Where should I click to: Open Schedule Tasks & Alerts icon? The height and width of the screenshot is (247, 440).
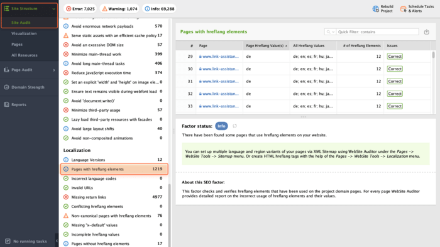(x=404, y=9)
